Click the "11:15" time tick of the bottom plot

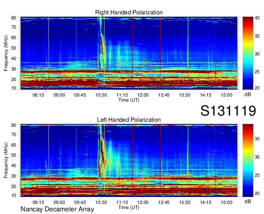pyautogui.click(x=122, y=202)
